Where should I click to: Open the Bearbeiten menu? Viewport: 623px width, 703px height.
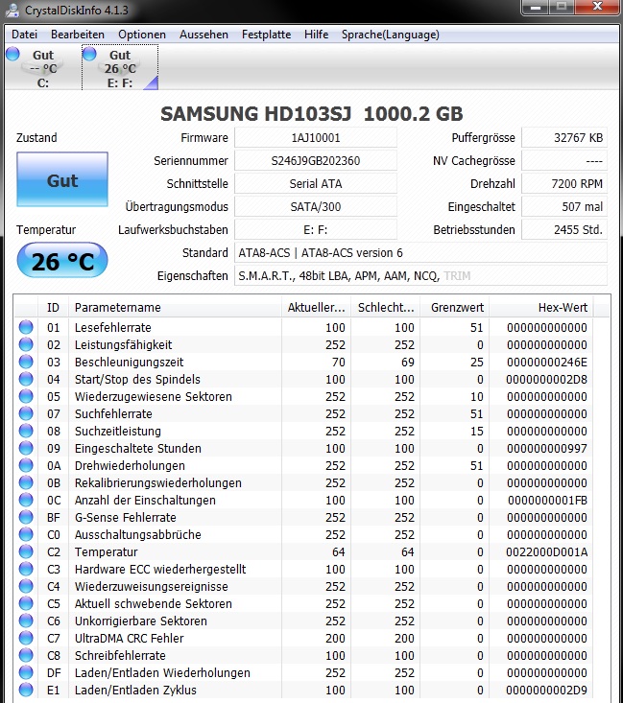(78, 35)
